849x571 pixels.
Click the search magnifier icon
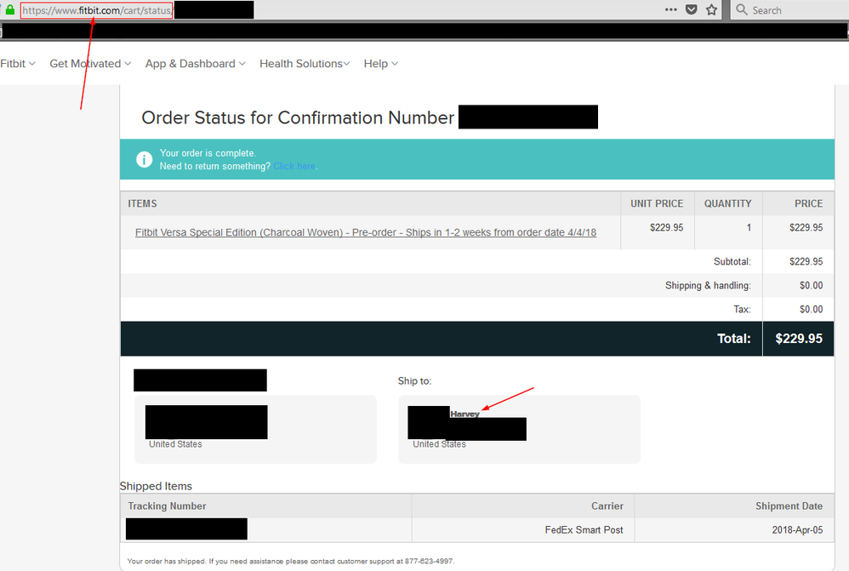[742, 9]
